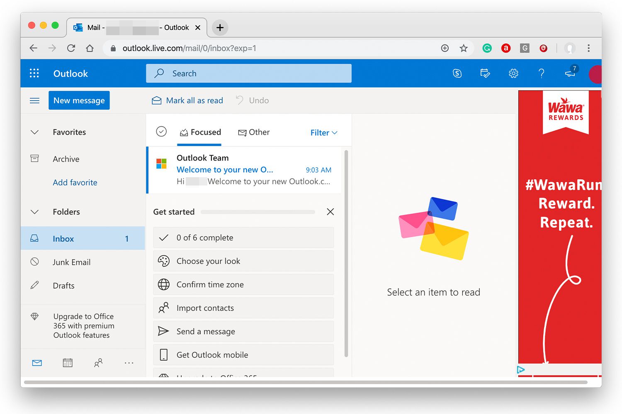The height and width of the screenshot is (414, 622).
Task: Open the Archive favorite folder
Action: pos(83,159)
